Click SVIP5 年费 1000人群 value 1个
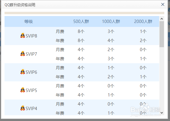170x121 pixels. pyautogui.click(x=111, y=95)
